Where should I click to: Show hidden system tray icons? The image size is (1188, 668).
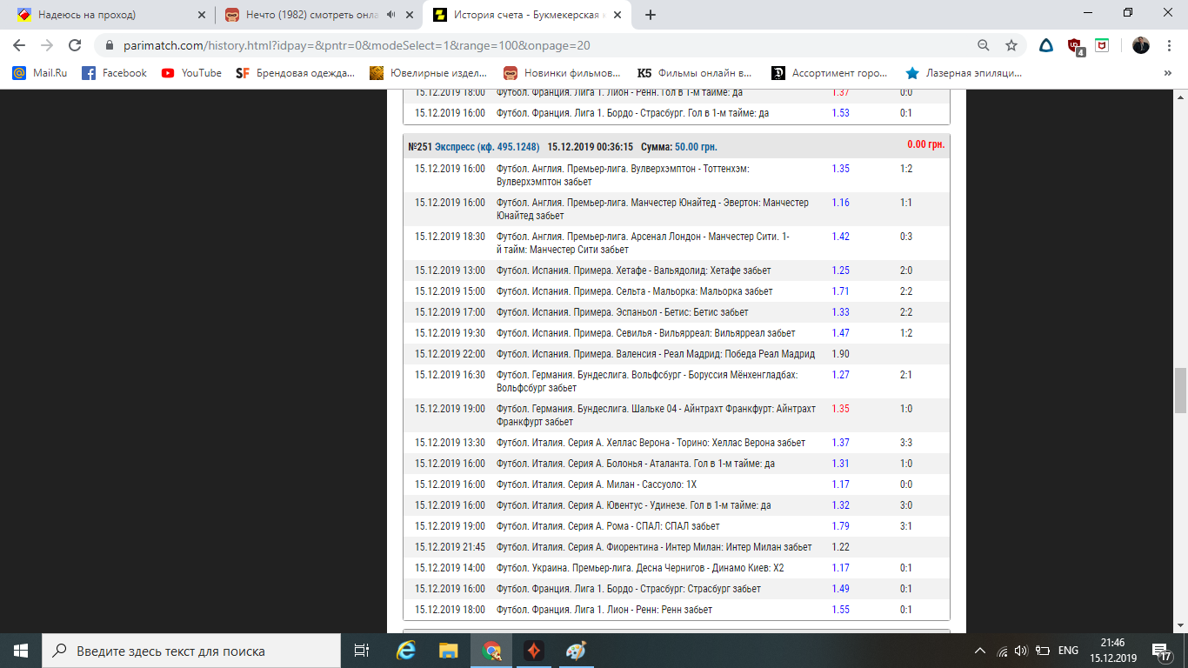(x=980, y=651)
